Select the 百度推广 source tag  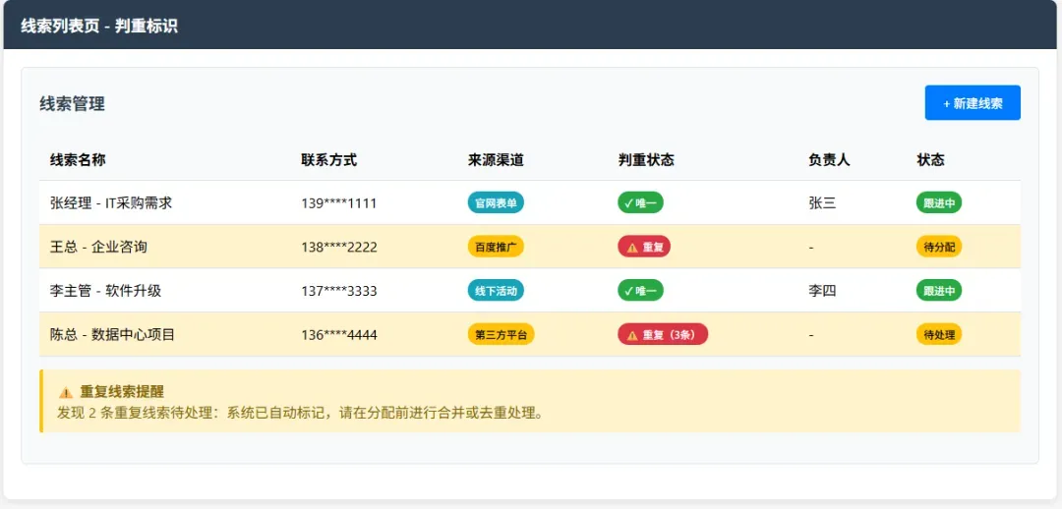point(496,247)
